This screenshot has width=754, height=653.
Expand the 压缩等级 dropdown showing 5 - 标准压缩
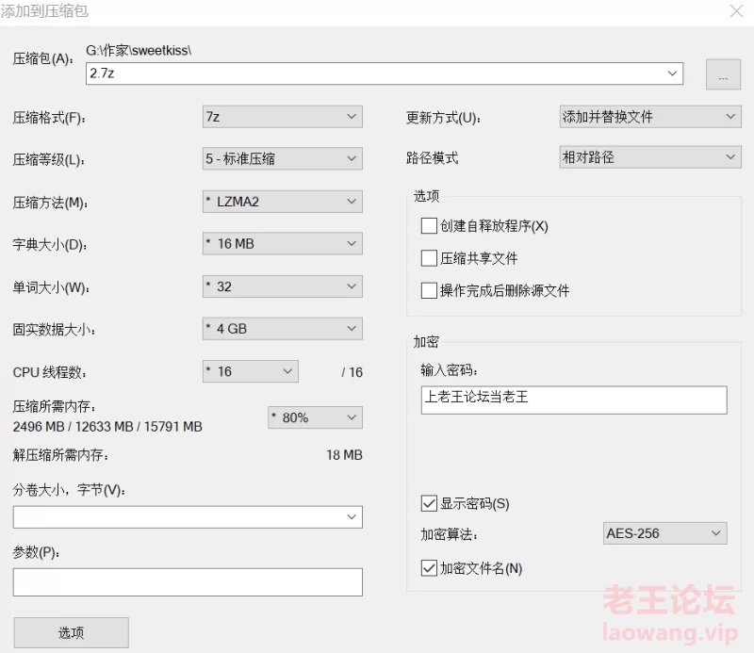(282, 158)
